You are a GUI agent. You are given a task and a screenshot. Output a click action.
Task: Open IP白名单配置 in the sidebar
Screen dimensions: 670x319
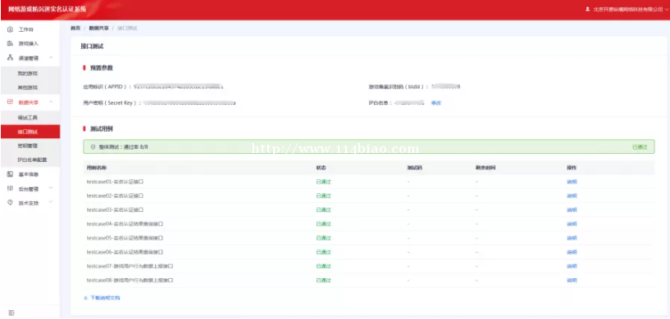click(32, 160)
